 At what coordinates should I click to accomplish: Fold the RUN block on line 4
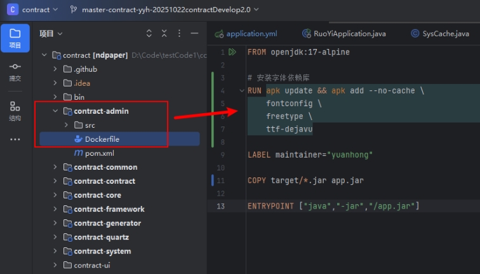point(241,91)
